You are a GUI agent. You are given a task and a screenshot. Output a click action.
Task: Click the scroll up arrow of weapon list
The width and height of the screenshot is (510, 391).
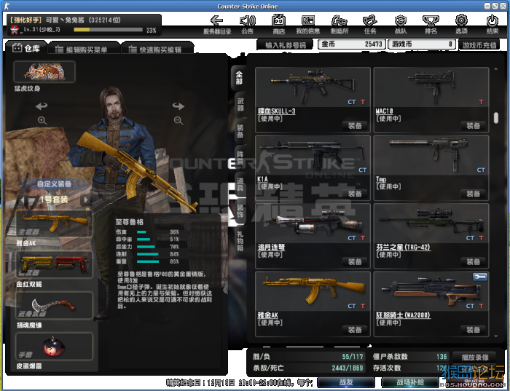(495, 68)
